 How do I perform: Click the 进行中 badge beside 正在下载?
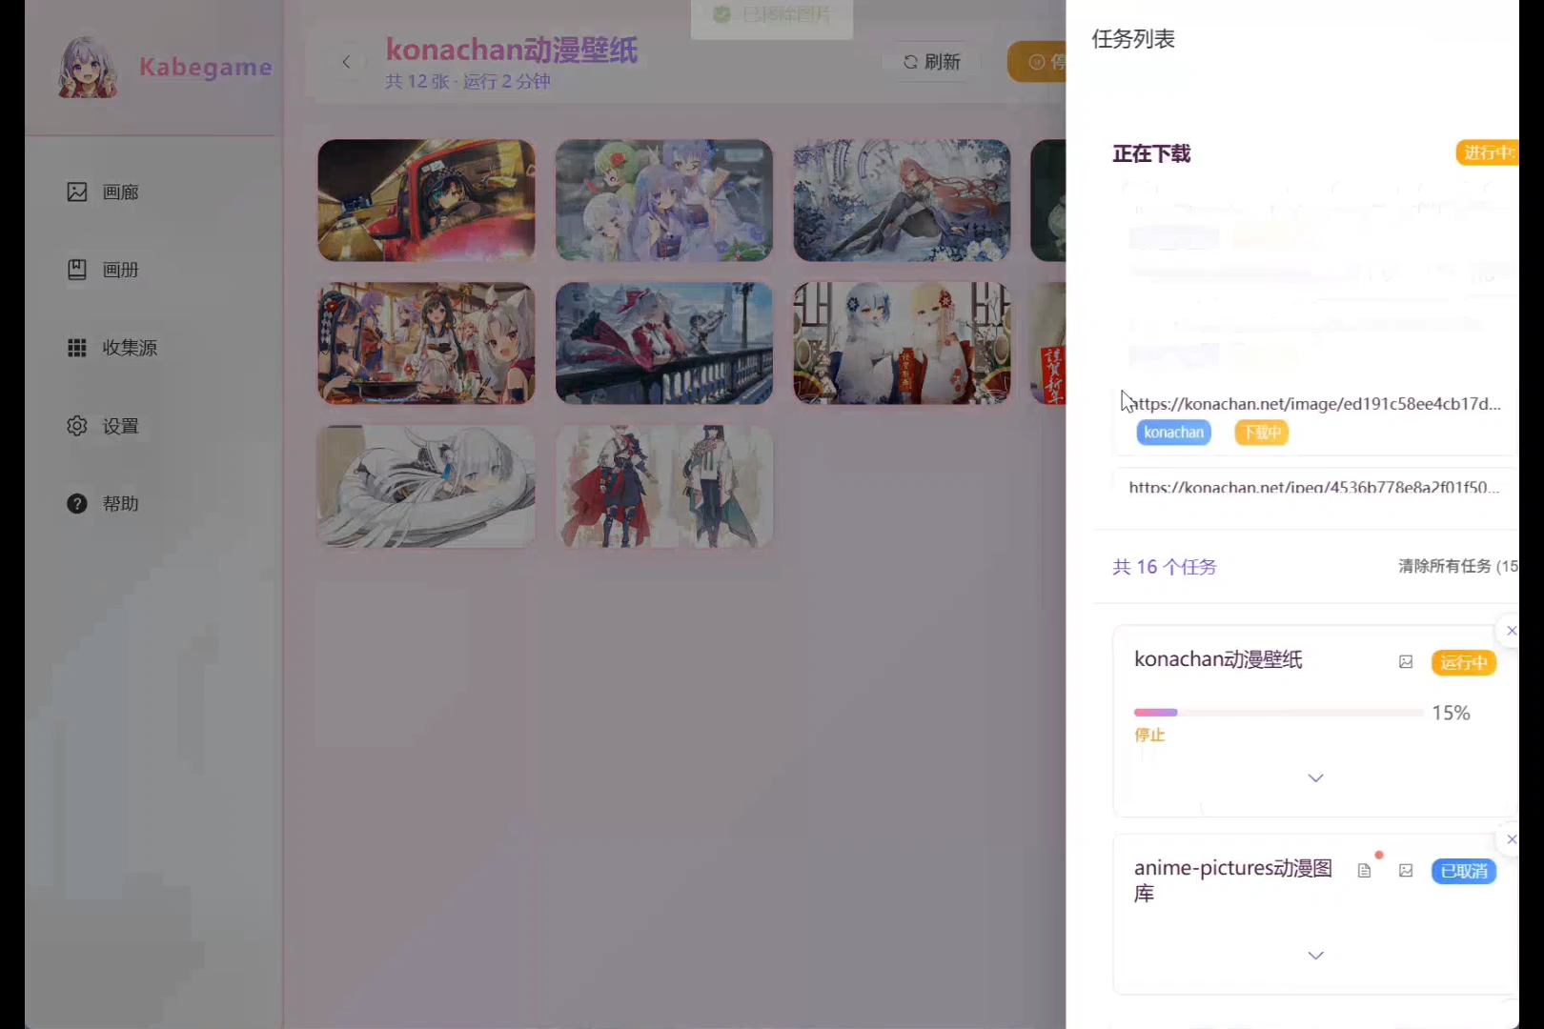(1487, 152)
